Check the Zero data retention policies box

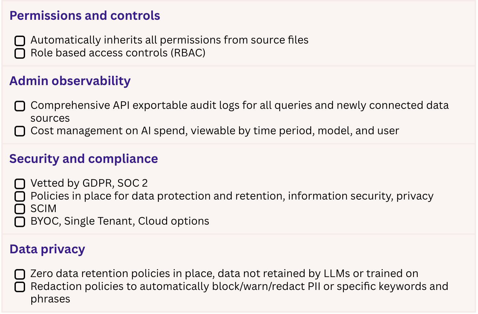20,274
